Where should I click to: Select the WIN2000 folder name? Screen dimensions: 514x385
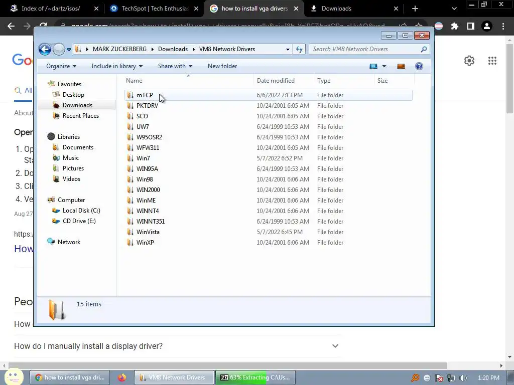pyautogui.click(x=148, y=189)
